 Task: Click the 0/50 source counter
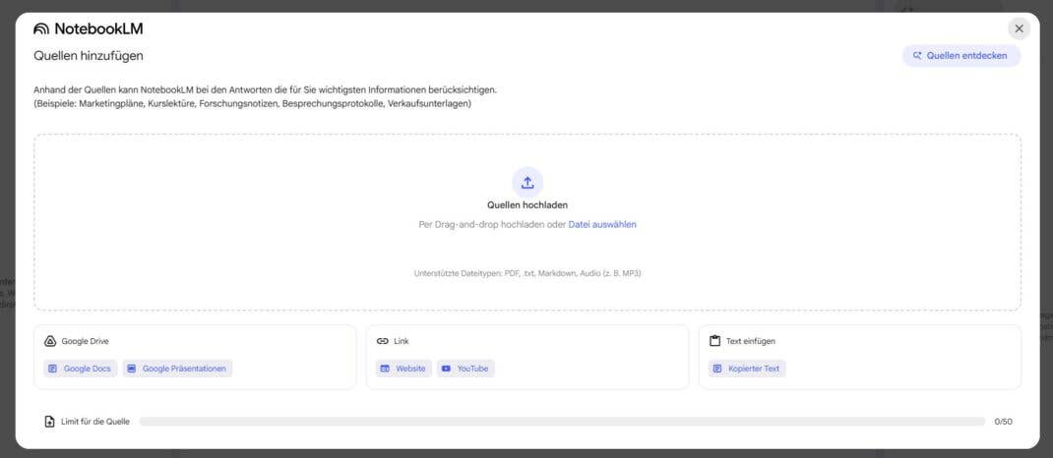click(x=1004, y=422)
